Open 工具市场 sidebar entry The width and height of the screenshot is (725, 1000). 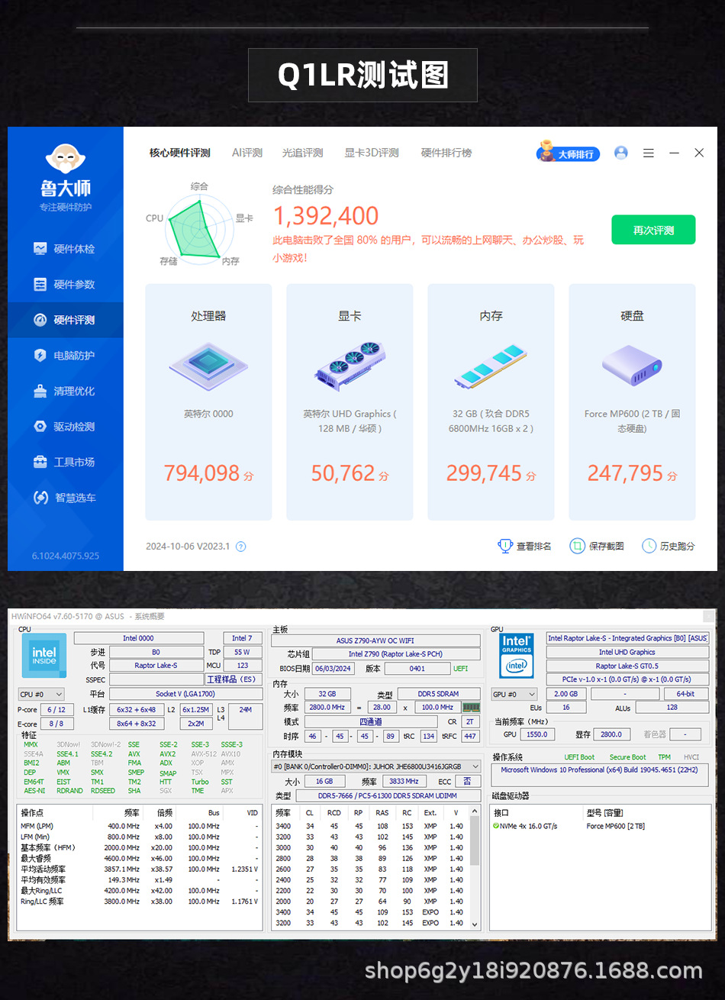pos(65,462)
